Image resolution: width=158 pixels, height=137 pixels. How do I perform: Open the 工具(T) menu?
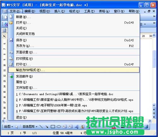coord(89,11)
